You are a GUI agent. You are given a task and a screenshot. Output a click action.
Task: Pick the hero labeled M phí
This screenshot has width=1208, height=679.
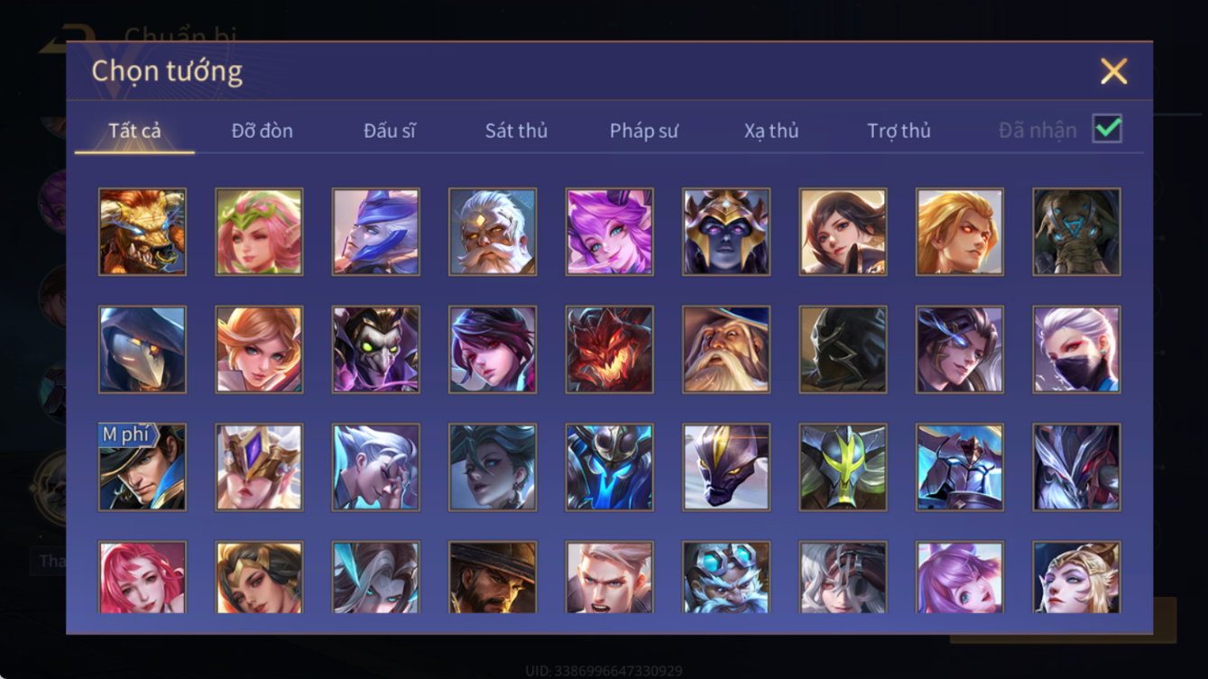tap(143, 467)
